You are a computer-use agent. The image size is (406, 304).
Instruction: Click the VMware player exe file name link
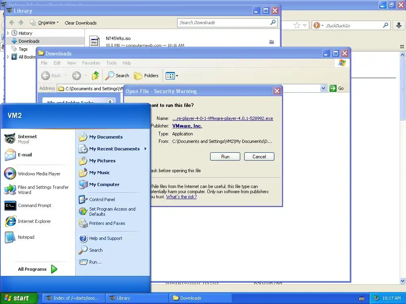pos(222,118)
